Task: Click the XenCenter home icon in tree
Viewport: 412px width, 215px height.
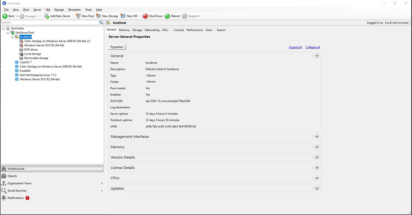Action: pyautogui.click(x=8, y=28)
